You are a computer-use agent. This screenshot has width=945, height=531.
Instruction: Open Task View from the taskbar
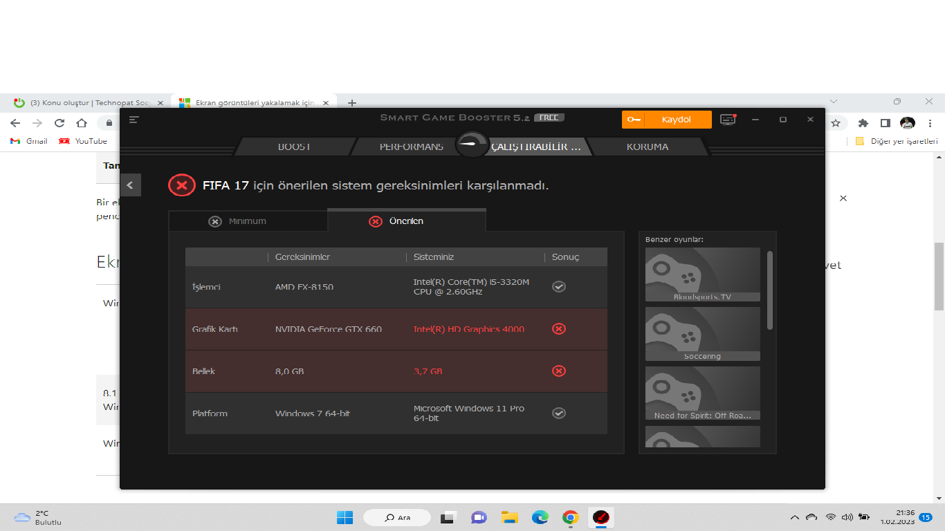pyautogui.click(x=449, y=517)
